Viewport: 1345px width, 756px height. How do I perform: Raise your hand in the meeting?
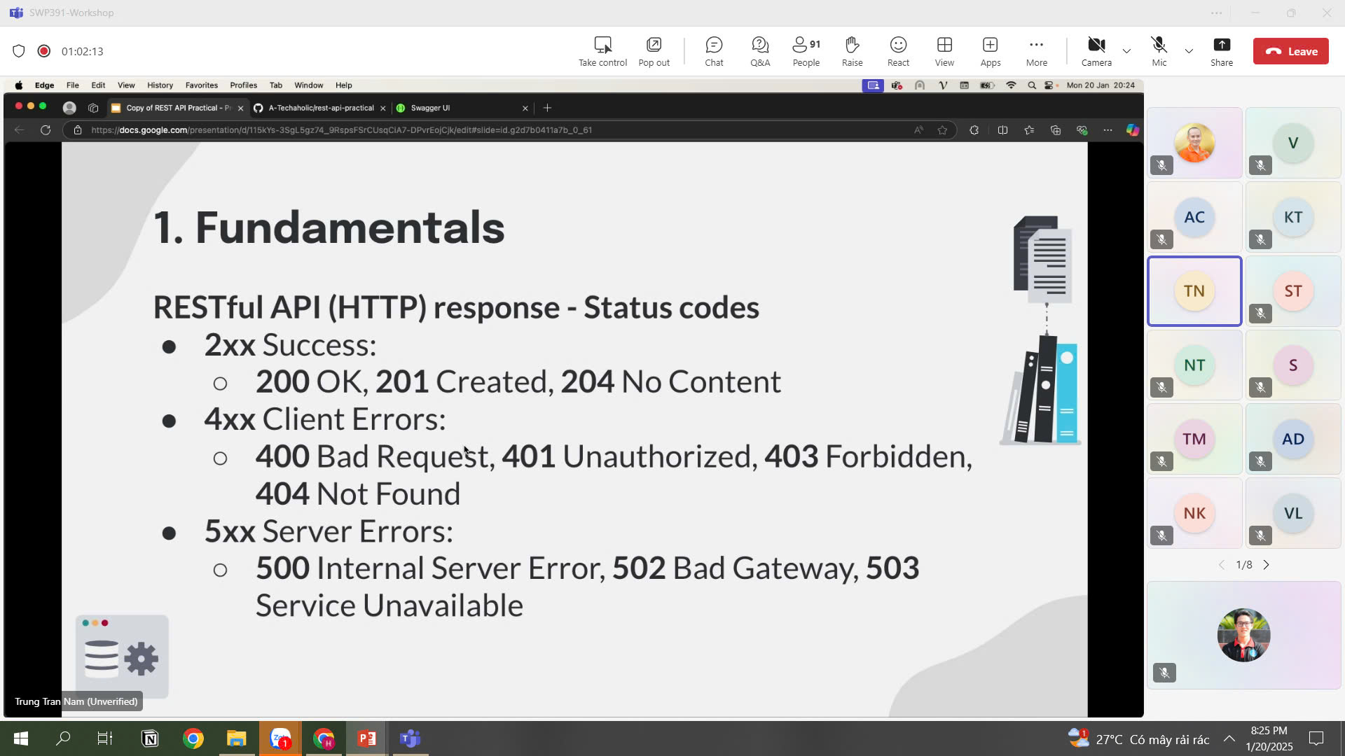[x=852, y=51]
